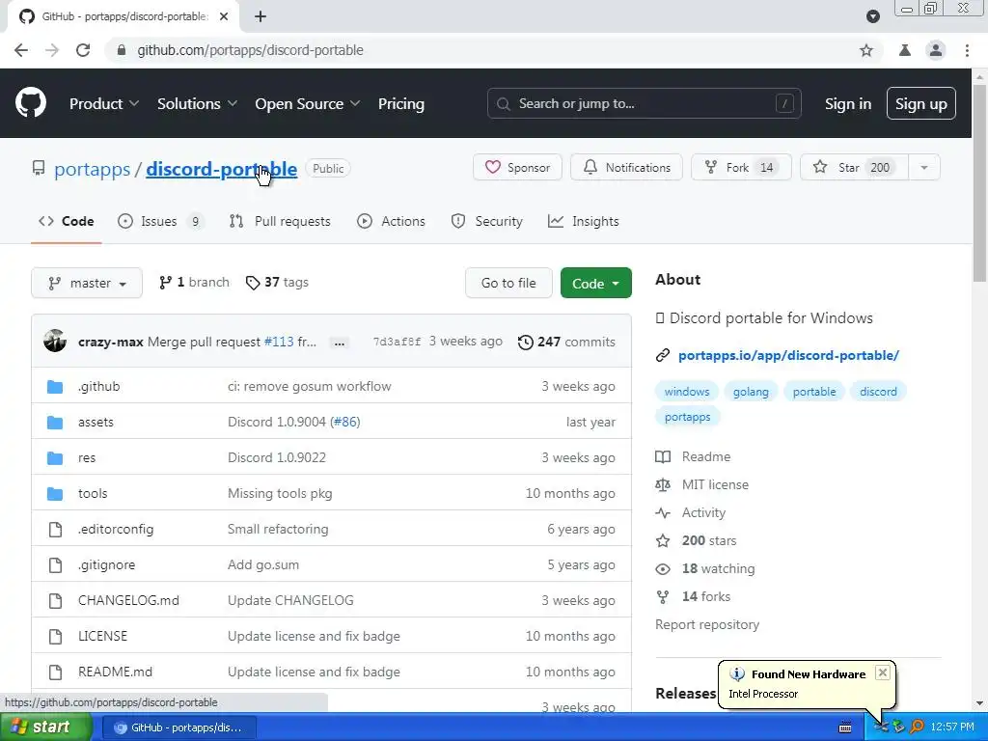
Task: Open the Security tab
Action: click(x=487, y=221)
